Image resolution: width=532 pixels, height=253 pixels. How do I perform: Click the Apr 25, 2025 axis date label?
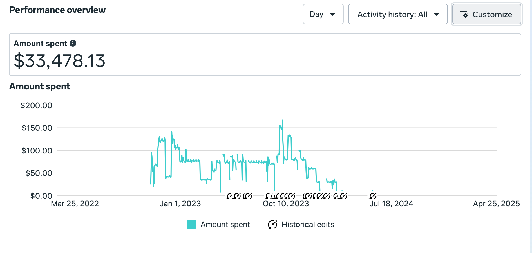[496, 204]
